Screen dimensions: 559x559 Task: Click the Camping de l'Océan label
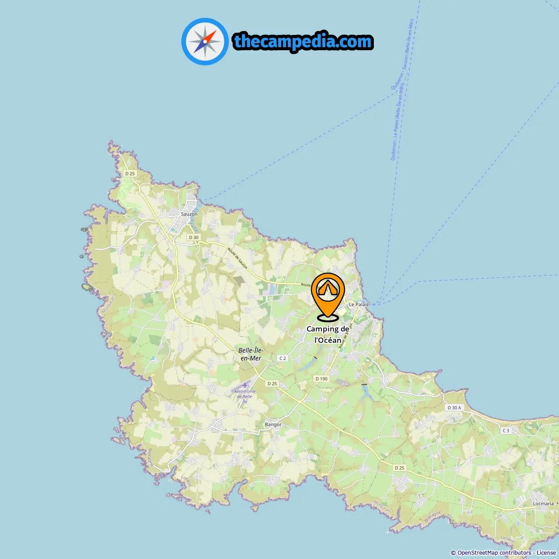(328, 335)
